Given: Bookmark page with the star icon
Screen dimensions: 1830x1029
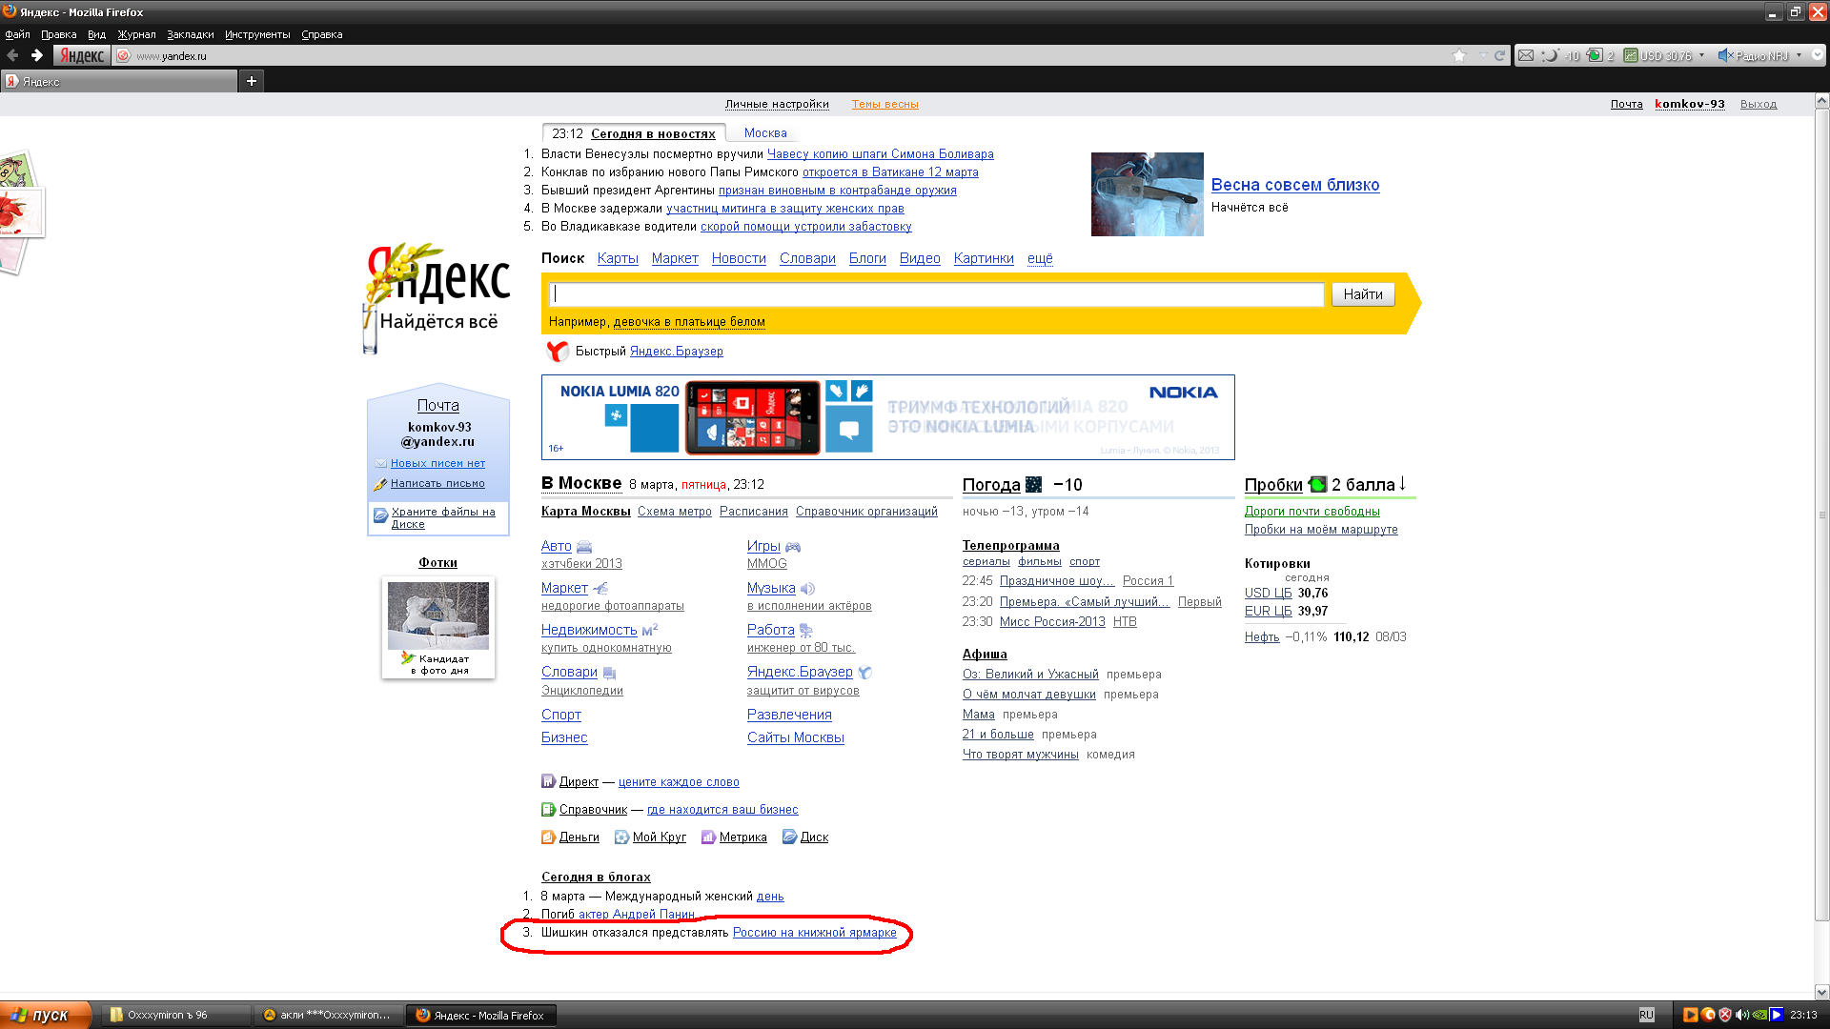Looking at the screenshot, I should pos(1459,55).
